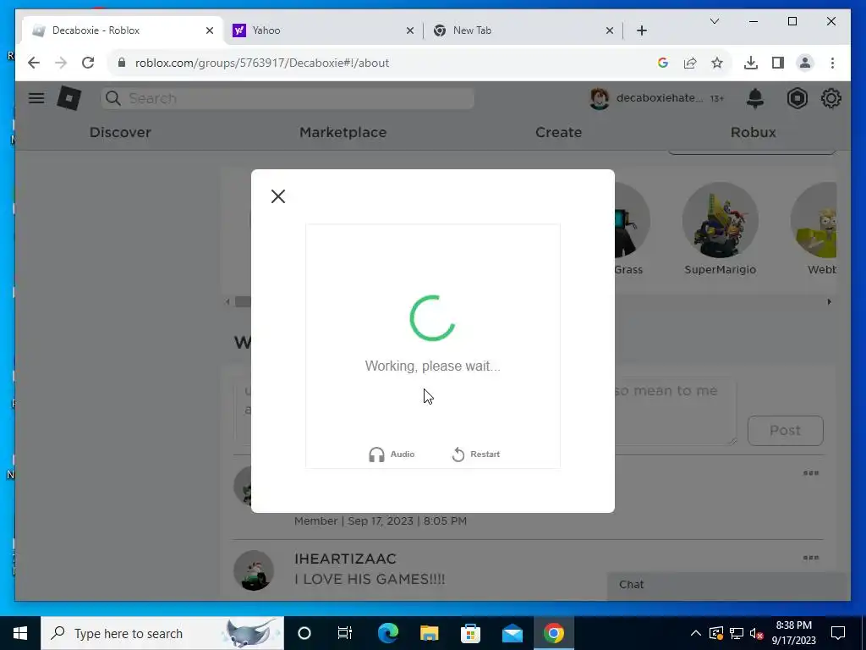
Task: Click the Roblox logo icon
Action: [x=69, y=98]
